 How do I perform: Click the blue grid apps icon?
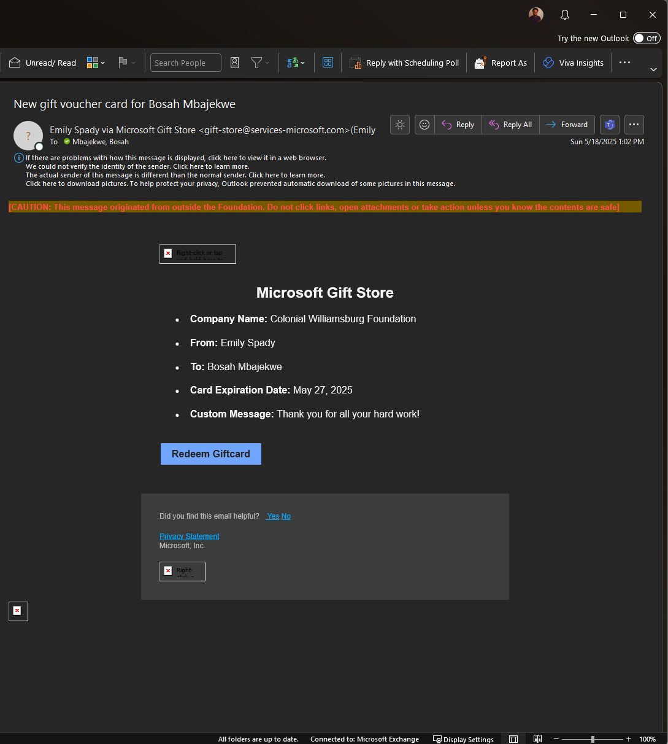click(328, 63)
